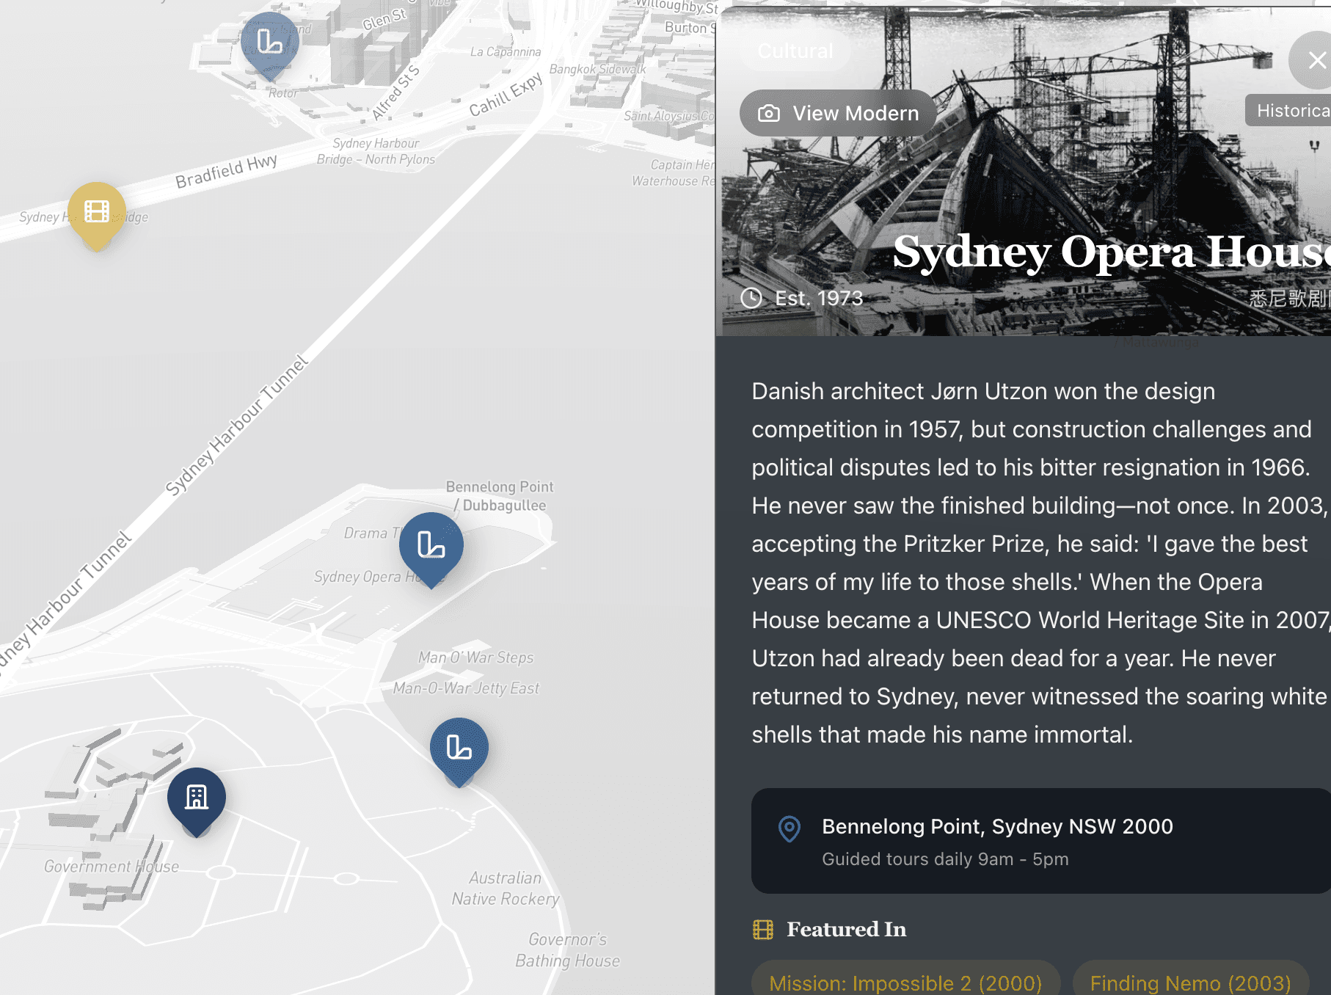Select the Cultural category tag

tap(795, 51)
